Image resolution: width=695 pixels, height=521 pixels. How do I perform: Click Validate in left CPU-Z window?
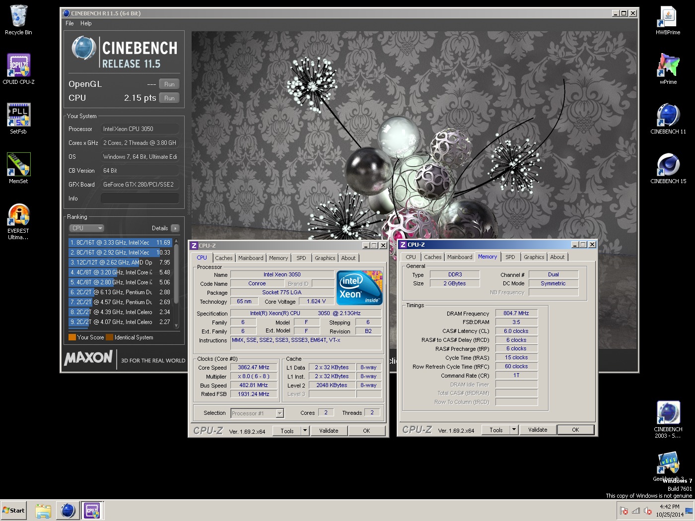pos(329,431)
